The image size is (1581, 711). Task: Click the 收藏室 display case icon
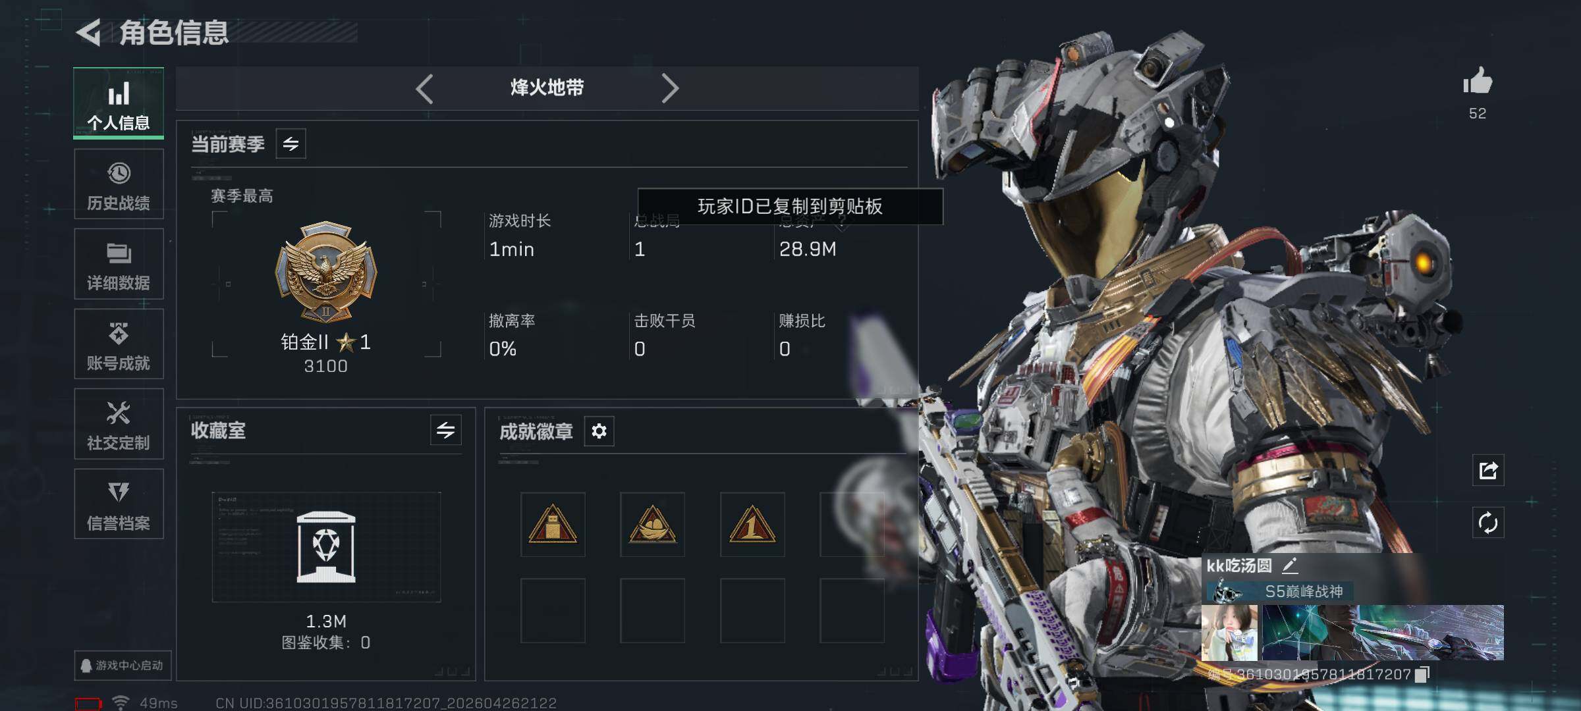[326, 547]
